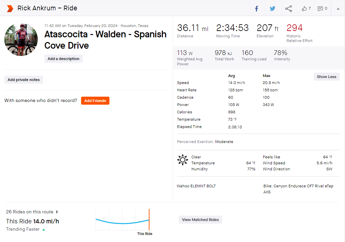This screenshot has height=242, width=345.
Task: Click the 978 kJ Total Work value
Action: click(x=223, y=53)
